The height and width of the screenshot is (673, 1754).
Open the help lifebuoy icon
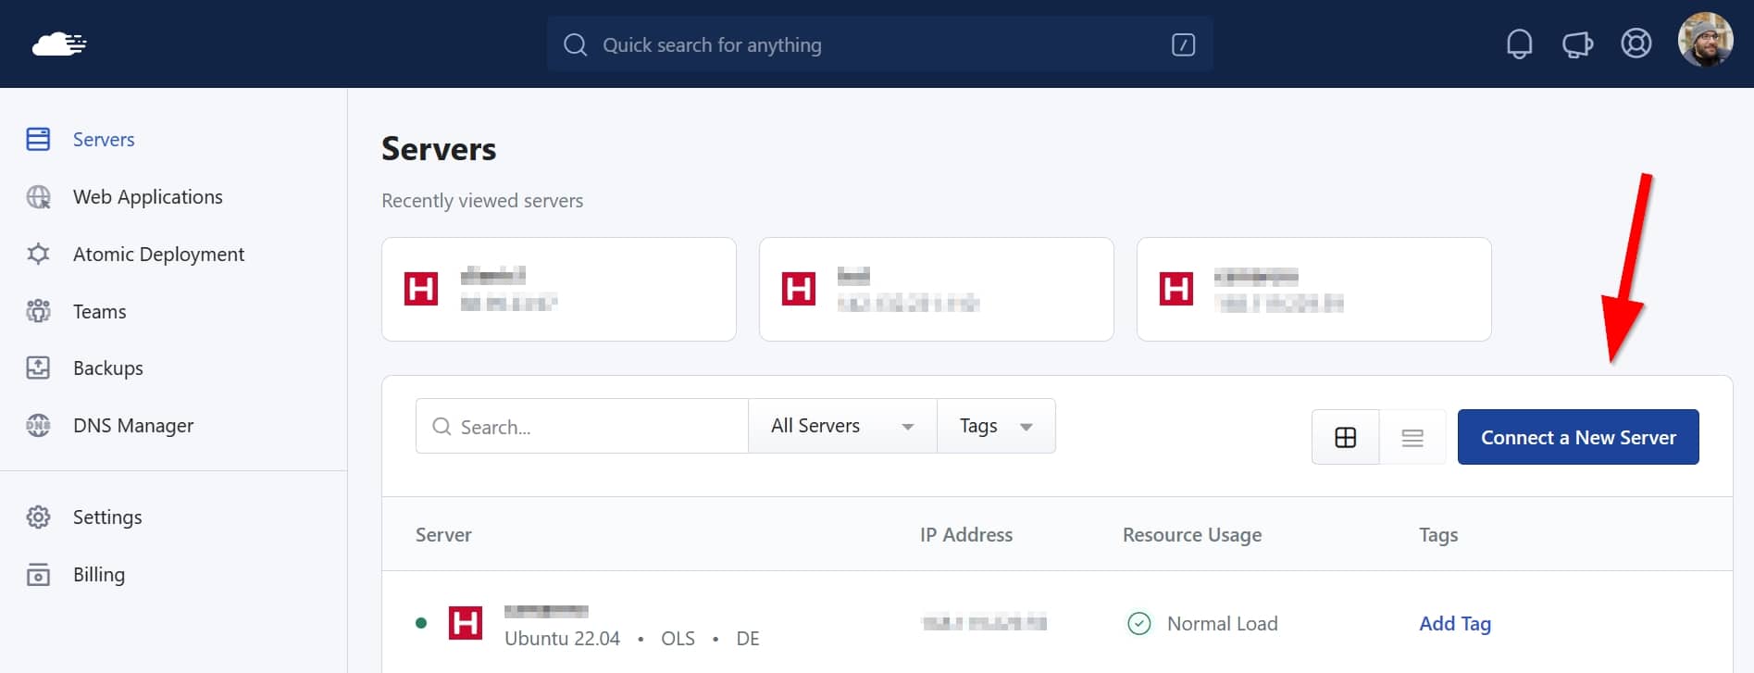click(x=1636, y=44)
